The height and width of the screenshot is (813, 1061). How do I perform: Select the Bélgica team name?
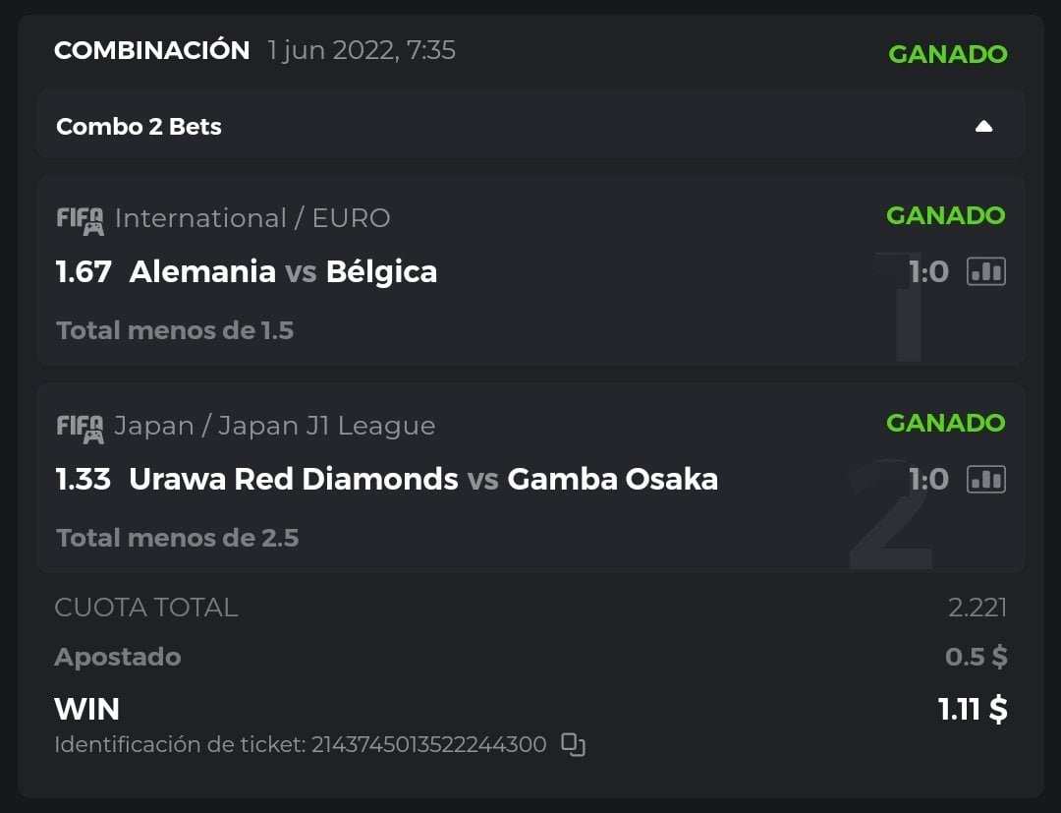click(x=381, y=271)
